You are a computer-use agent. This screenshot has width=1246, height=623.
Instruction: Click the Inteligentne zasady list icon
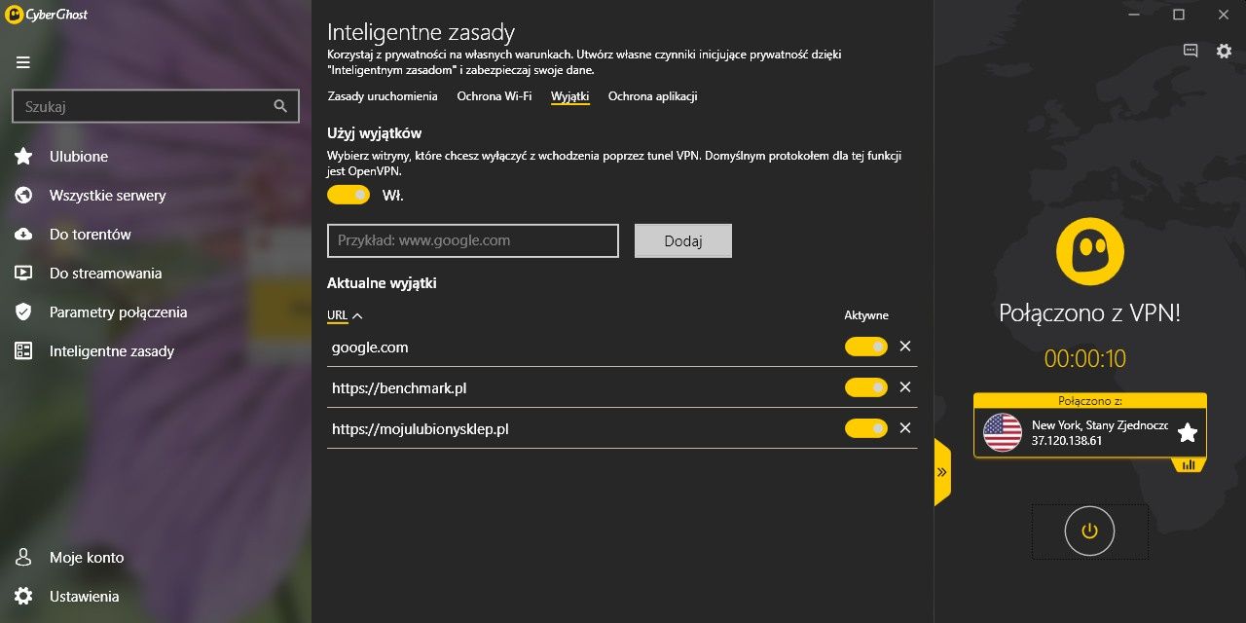(23, 350)
